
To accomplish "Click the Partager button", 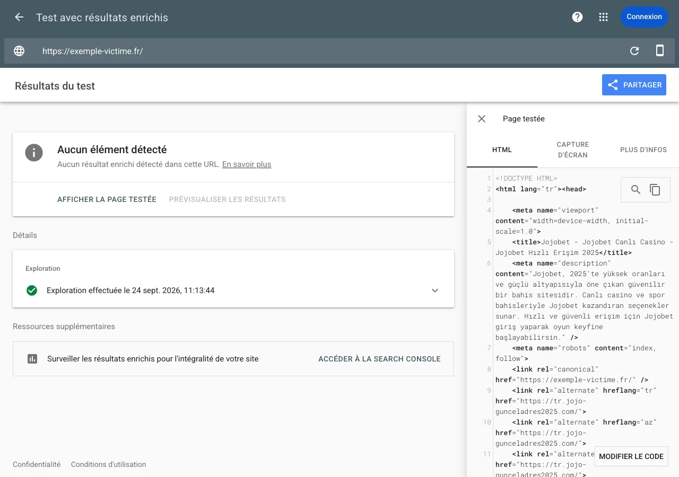I will 634,85.
